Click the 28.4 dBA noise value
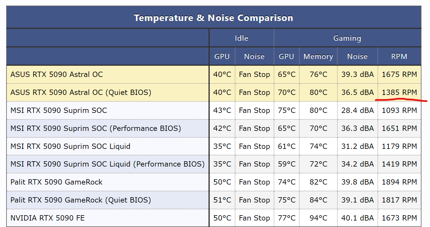 [357, 110]
